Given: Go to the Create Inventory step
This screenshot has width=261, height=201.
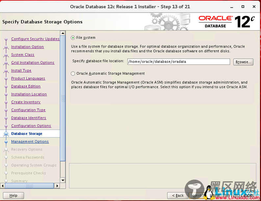Looking at the screenshot, I should tap(26, 102).
